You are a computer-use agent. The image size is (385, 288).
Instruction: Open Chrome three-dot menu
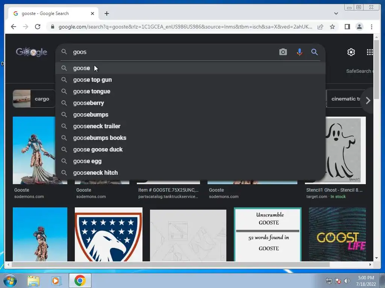pos(371,27)
